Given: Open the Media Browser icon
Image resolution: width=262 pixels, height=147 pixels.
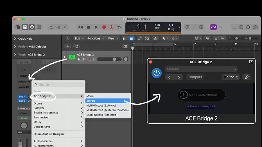Looking at the screenshot, I should [x=255, y=27].
